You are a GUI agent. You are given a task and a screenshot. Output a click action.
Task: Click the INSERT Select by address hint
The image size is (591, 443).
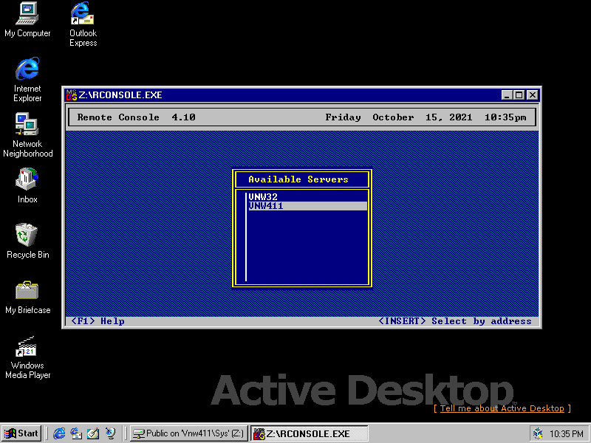pyautogui.click(x=455, y=321)
